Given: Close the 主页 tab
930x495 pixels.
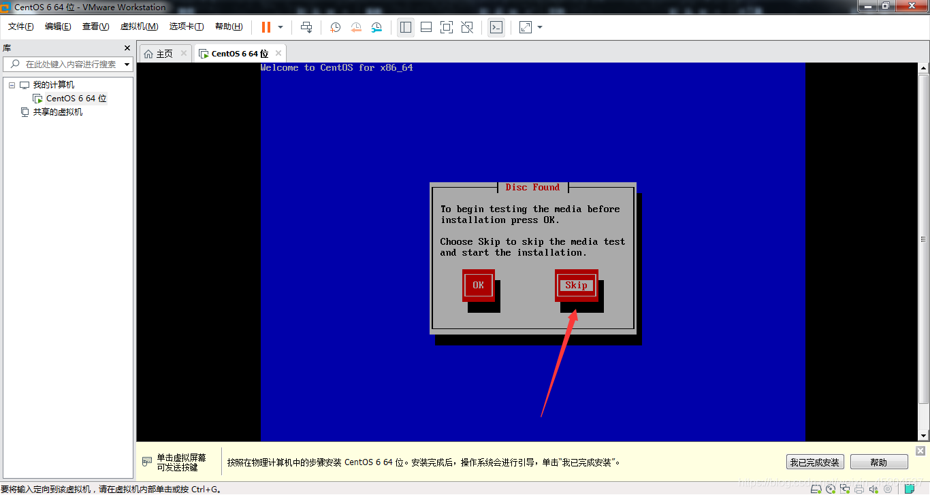Looking at the screenshot, I should tap(184, 53).
